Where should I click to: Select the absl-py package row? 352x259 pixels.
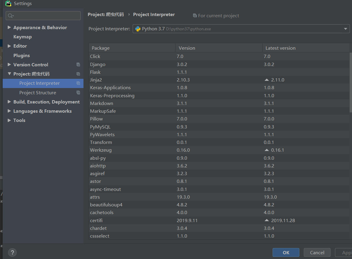point(219,158)
